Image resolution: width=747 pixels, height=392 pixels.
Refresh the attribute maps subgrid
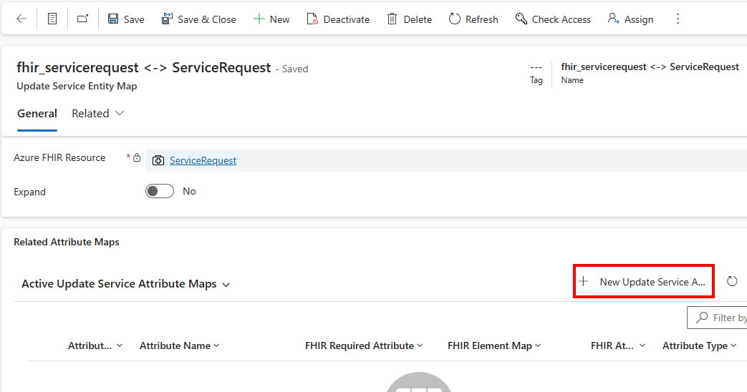[x=732, y=282]
